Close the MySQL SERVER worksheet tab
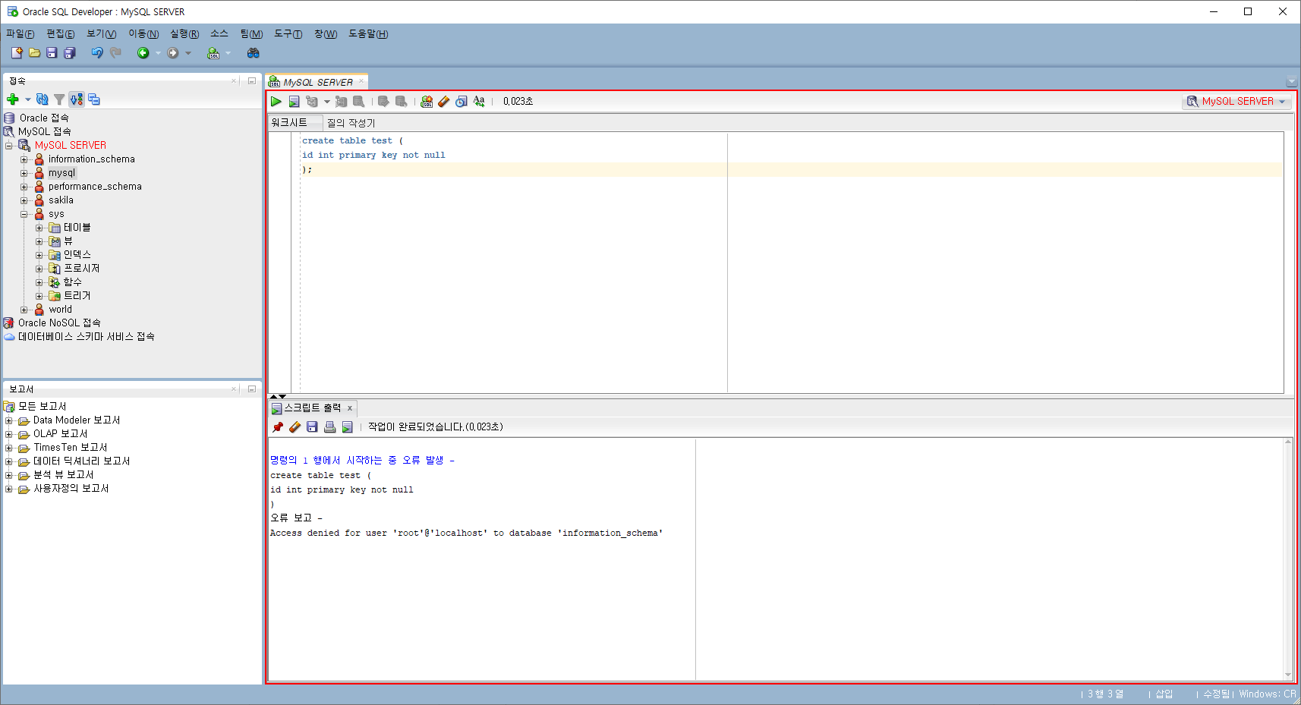 (x=361, y=81)
